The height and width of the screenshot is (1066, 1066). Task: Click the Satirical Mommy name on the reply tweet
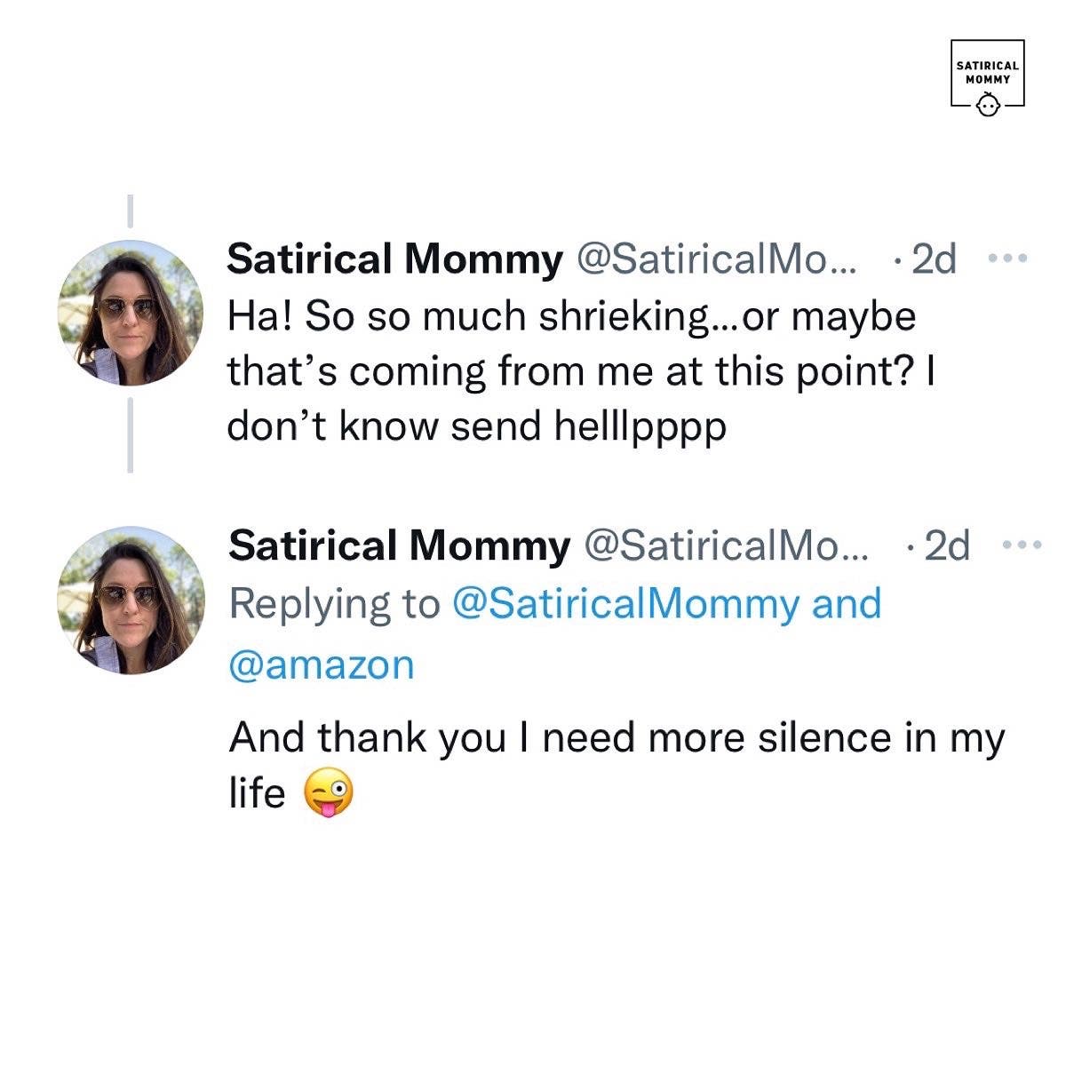[399, 546]
